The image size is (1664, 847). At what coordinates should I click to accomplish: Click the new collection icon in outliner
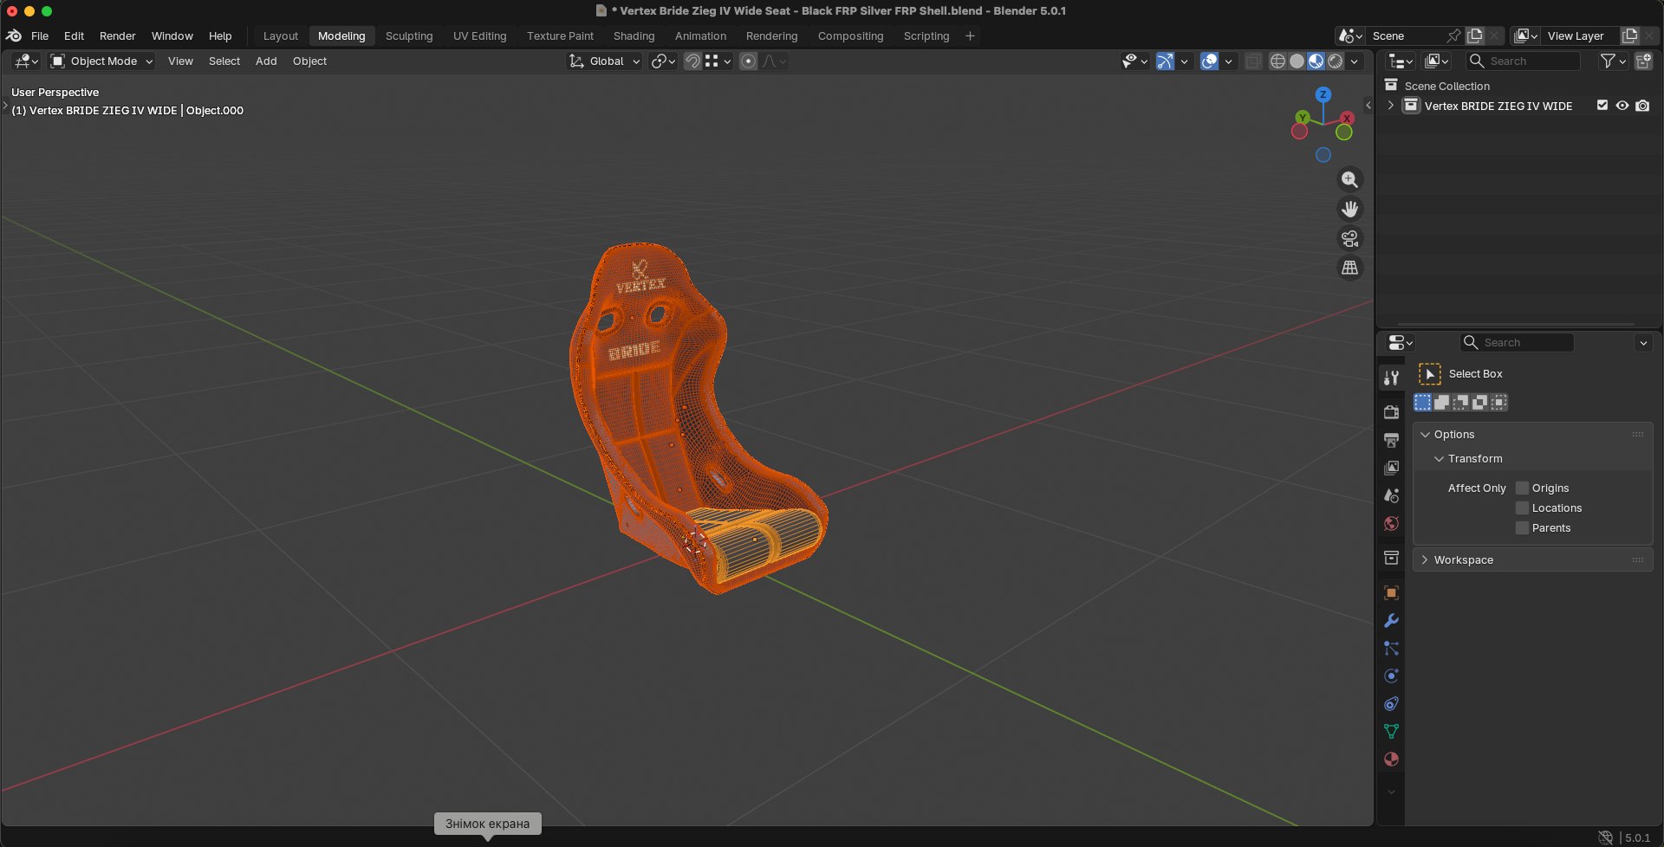click(x=1643, y=61)
